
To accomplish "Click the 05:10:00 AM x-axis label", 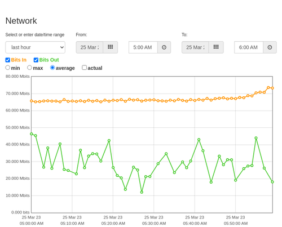I will tap(72, 224).
